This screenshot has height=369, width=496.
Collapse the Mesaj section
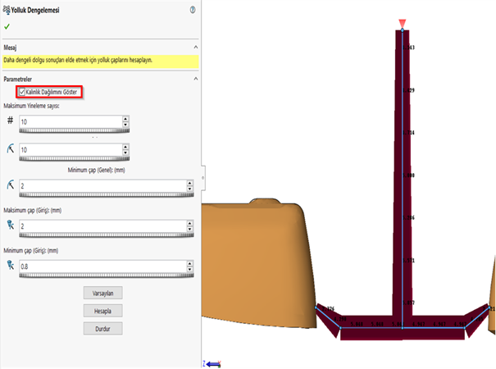194,48
